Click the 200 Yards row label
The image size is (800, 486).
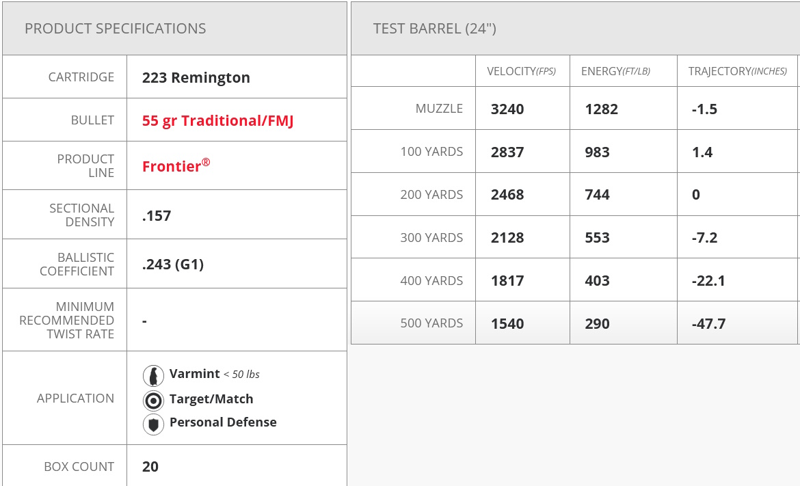(x=431, y=195)
